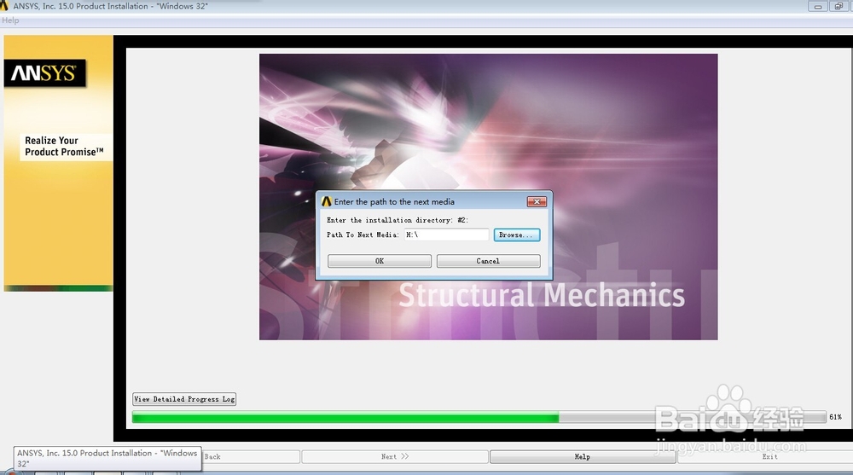
Task: Close the 'Enter the path to the next media' dialog
Action: pos(537,202)
